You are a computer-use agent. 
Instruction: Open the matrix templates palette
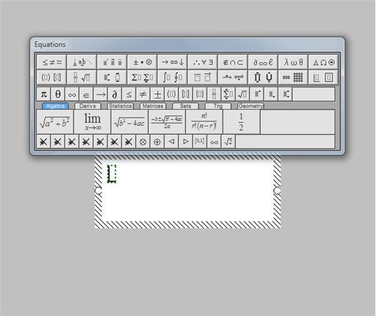(x=293, y=78)
